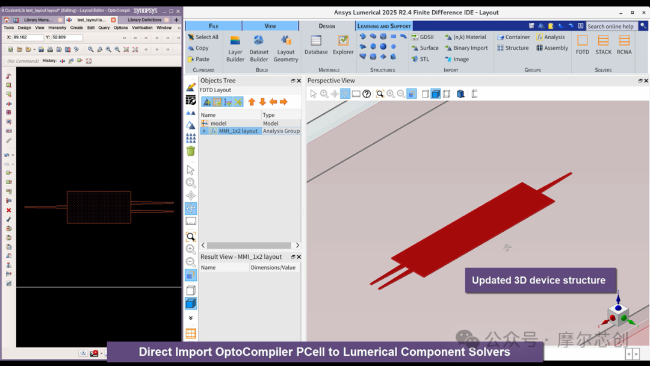Import an STL file
This screenshot has height=366, width=650.
pyautogui.click(x=420, y=59)
